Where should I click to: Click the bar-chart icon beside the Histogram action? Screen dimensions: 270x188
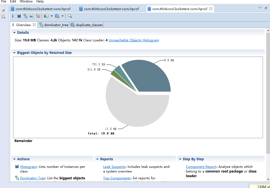[17, 167]
